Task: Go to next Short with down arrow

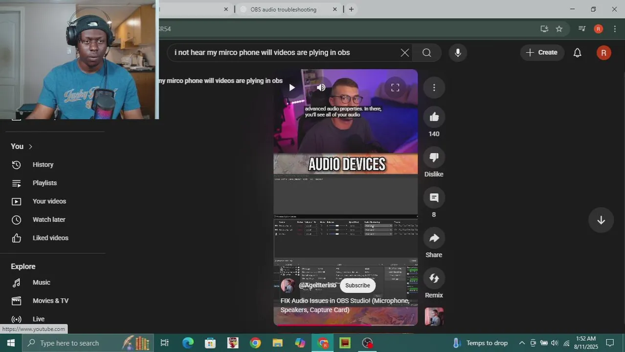Action: click(601, 220)
